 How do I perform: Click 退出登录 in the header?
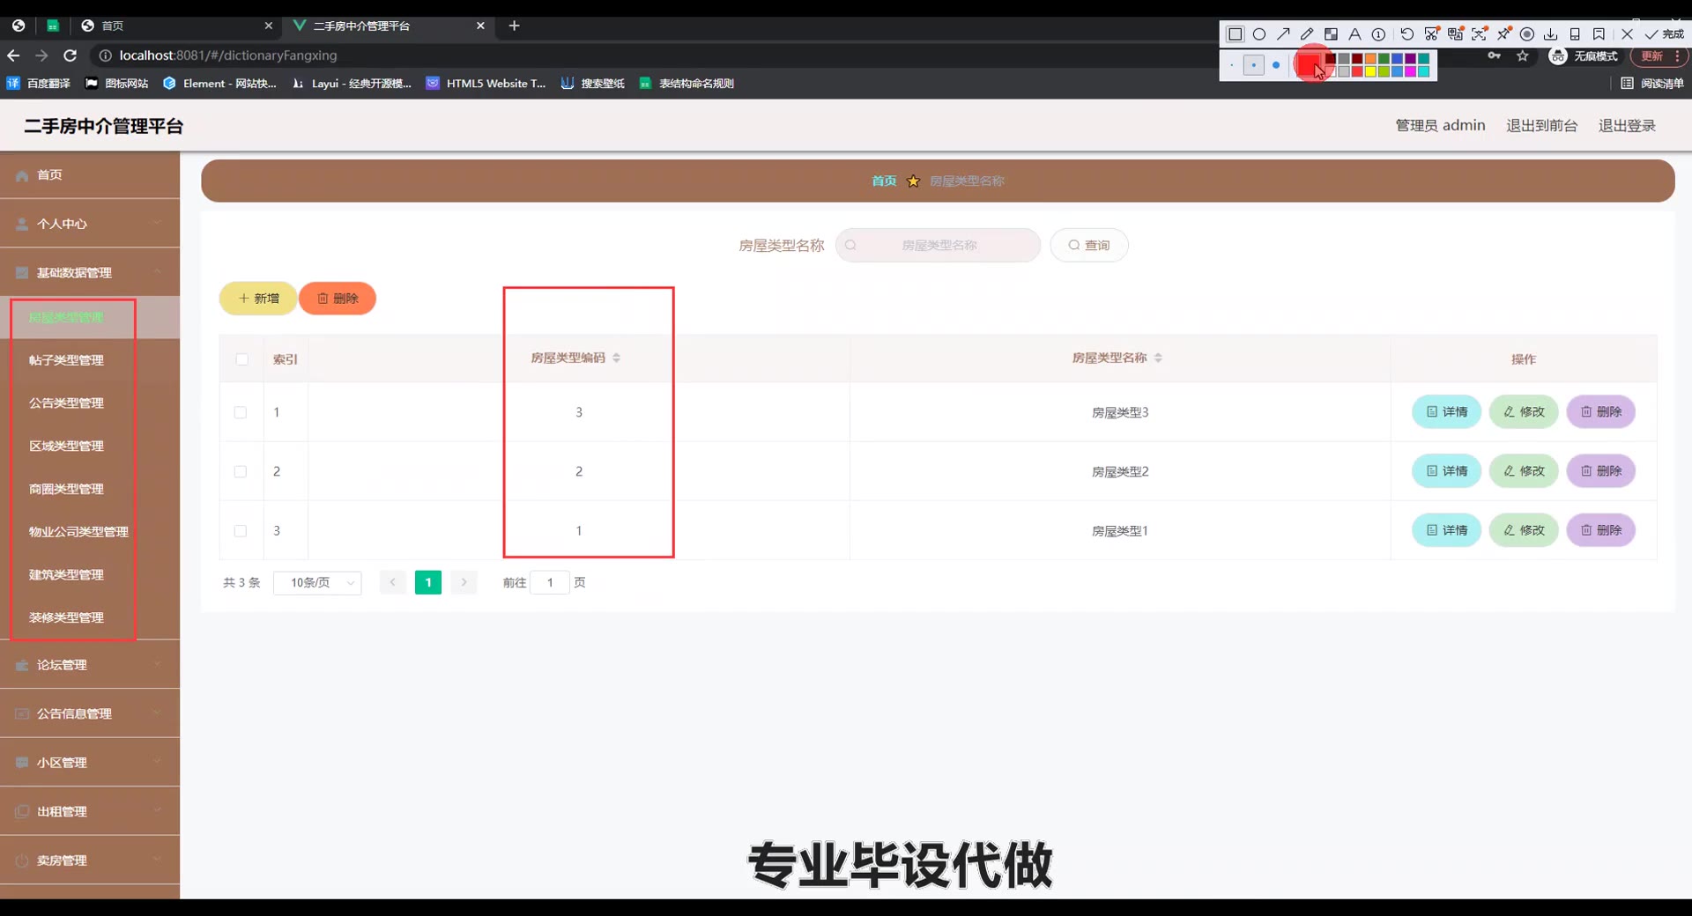pyautogui.click(x=1627, y=126)
